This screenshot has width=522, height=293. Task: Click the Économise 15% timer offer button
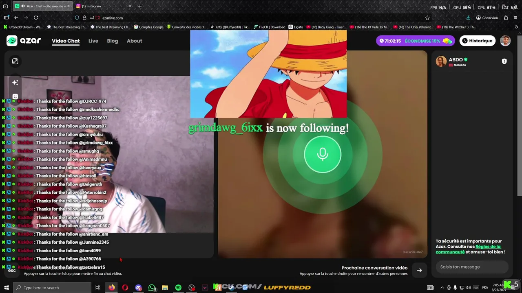coord(416,41)
